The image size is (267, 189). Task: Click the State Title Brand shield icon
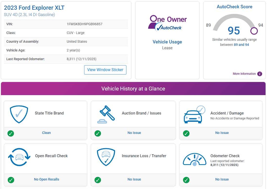(19, 114)
